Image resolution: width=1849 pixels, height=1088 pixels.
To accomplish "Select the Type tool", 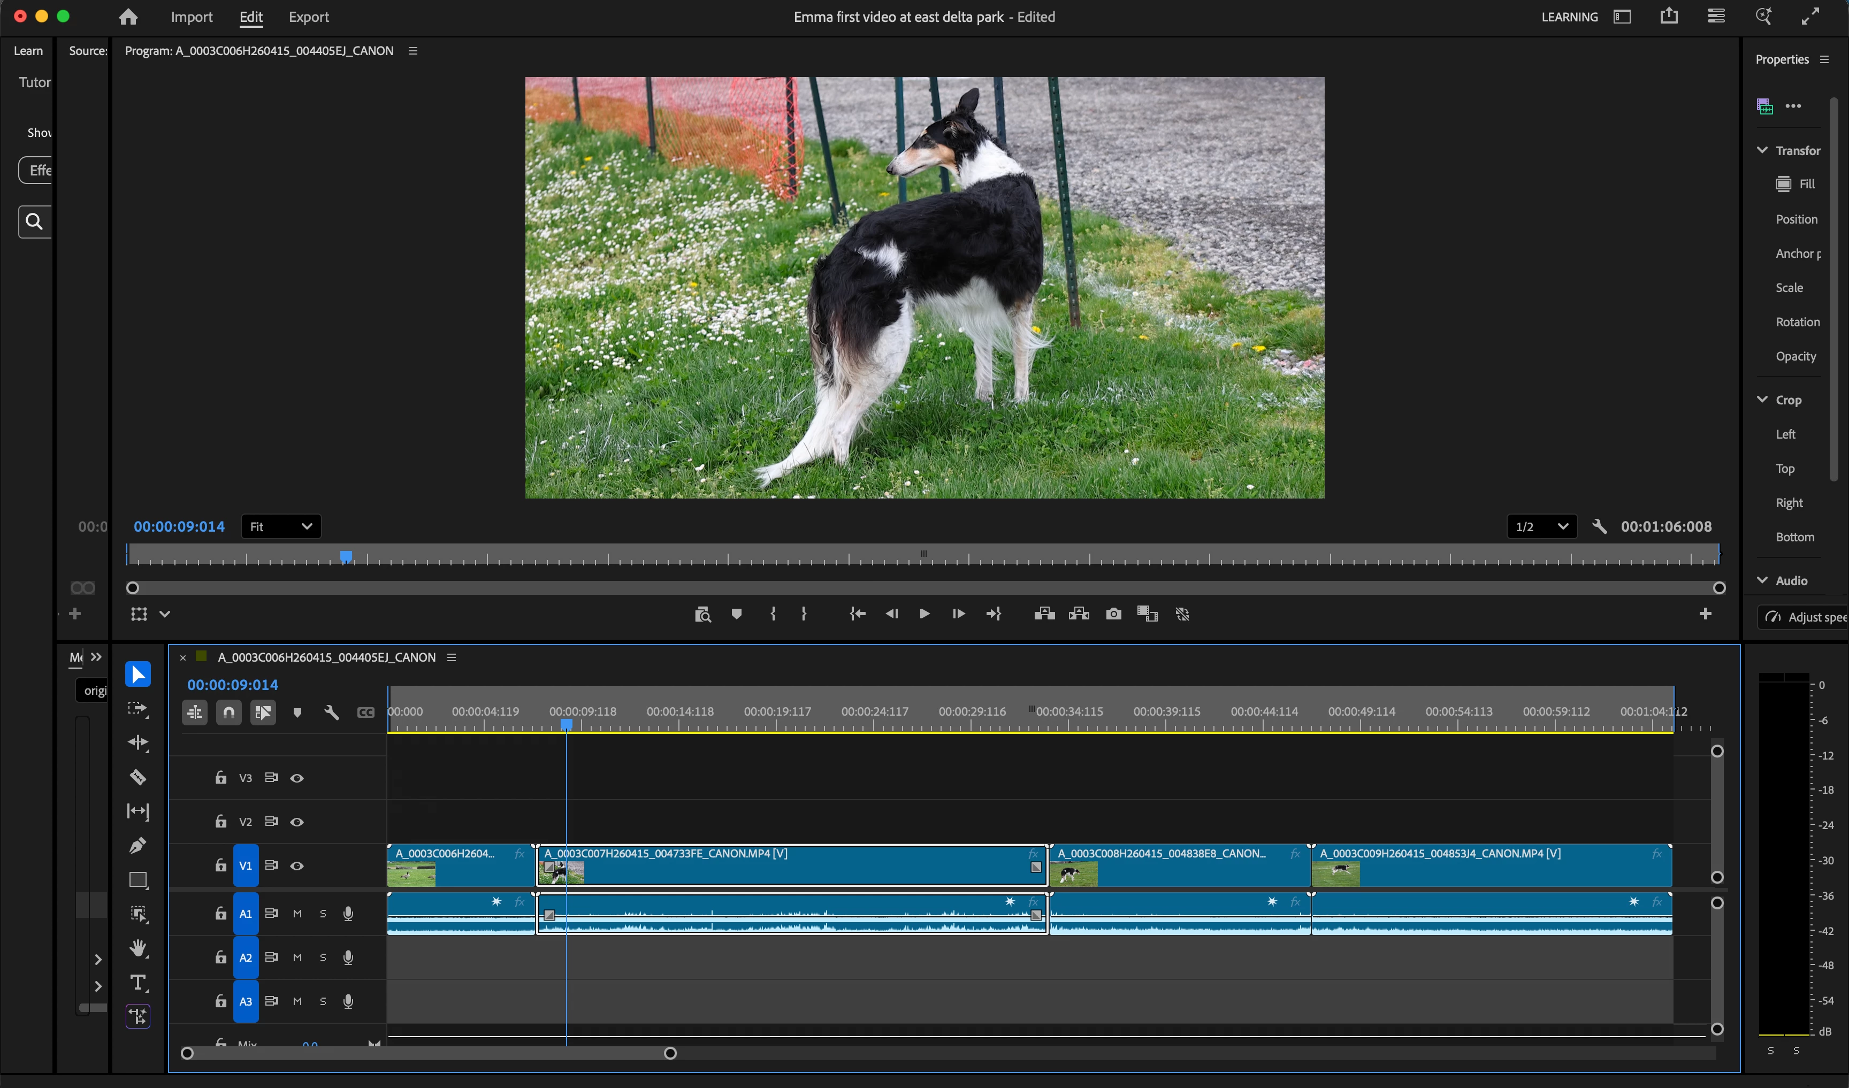I will pyautogui.click(x=137, y=982).
